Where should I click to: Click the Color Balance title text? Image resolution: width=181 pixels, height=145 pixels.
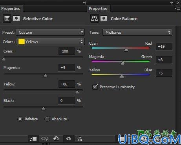(124, 18)
